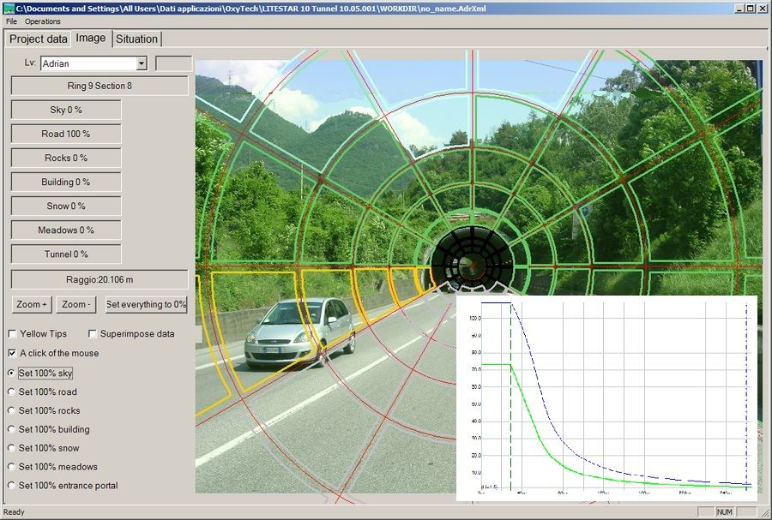Click the empty field beside Lv dropdown

174,63
